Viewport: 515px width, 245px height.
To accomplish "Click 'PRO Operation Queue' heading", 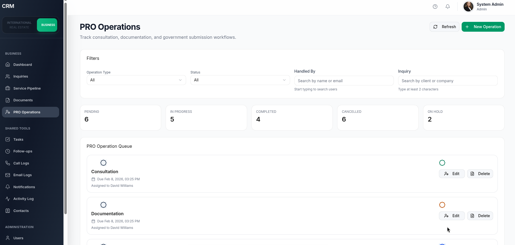I will pyautogui.click(x=109, y=146).
